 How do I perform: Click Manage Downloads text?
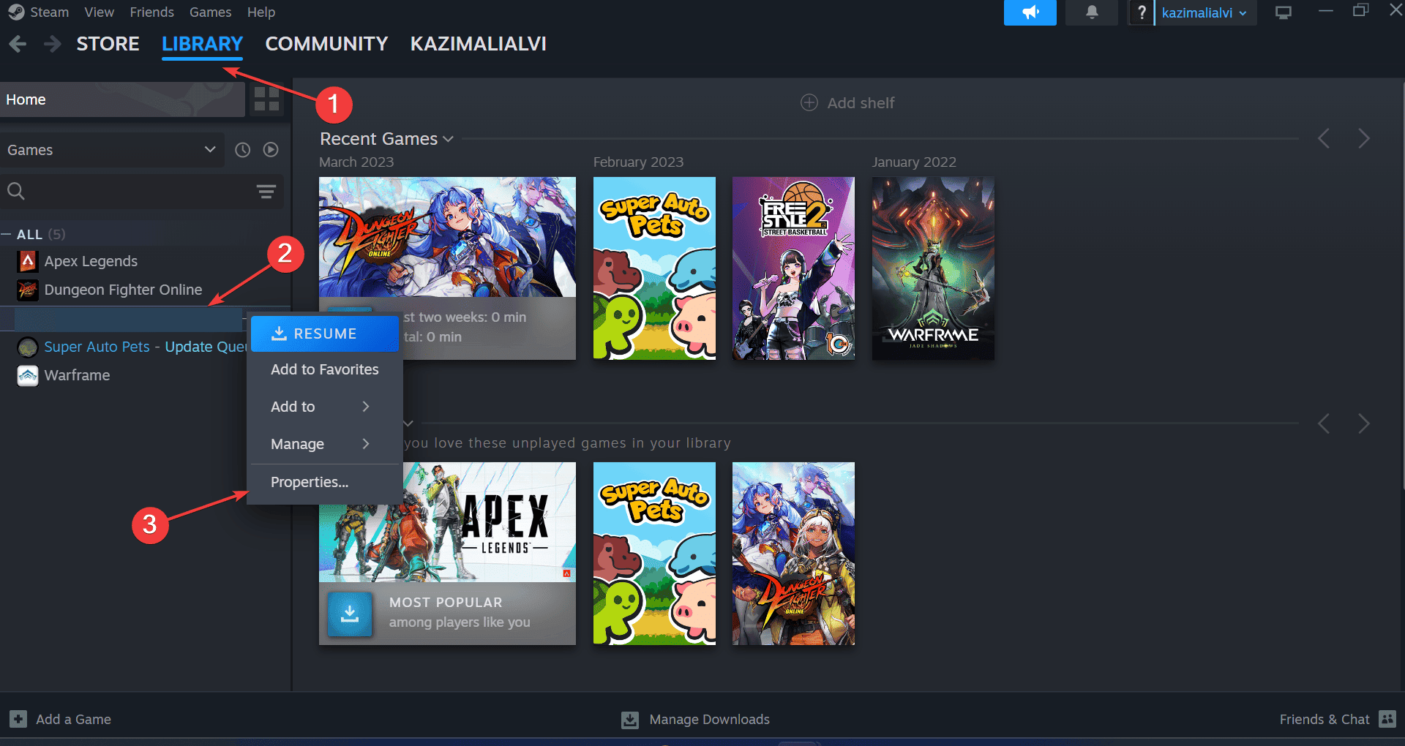pyautogui.click(x=709, y=720)
